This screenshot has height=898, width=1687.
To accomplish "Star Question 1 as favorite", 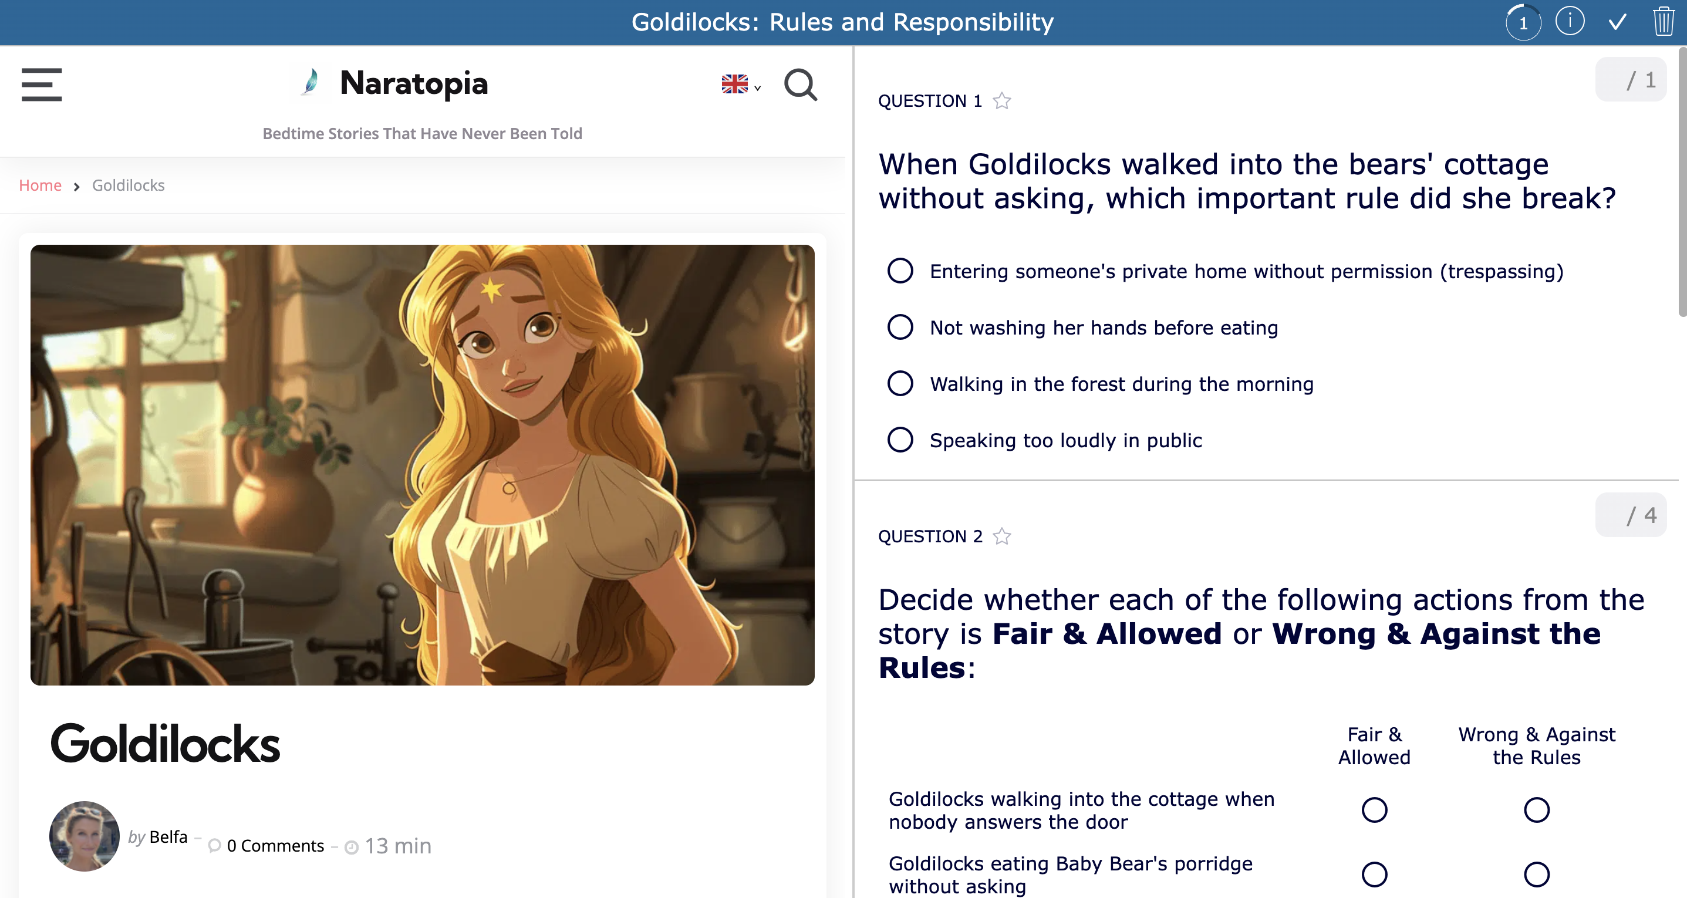I will pyautogui.click(x=1002, y=101).
